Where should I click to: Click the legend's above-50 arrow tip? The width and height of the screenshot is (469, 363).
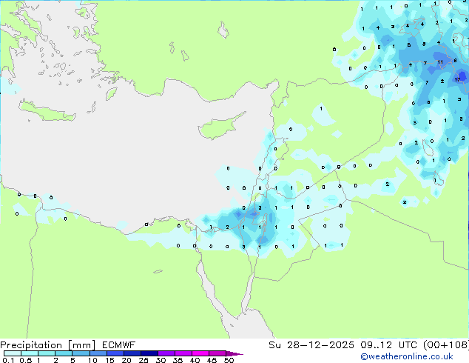[234, 353]
